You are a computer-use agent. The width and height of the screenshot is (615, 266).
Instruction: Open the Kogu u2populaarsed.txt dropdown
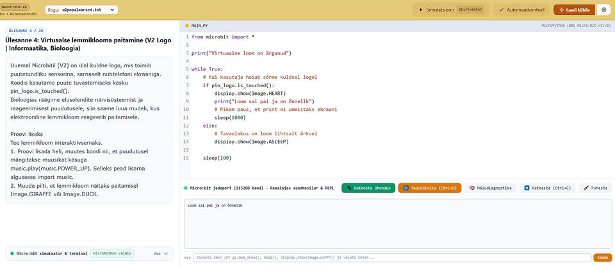tap(81, 10)
